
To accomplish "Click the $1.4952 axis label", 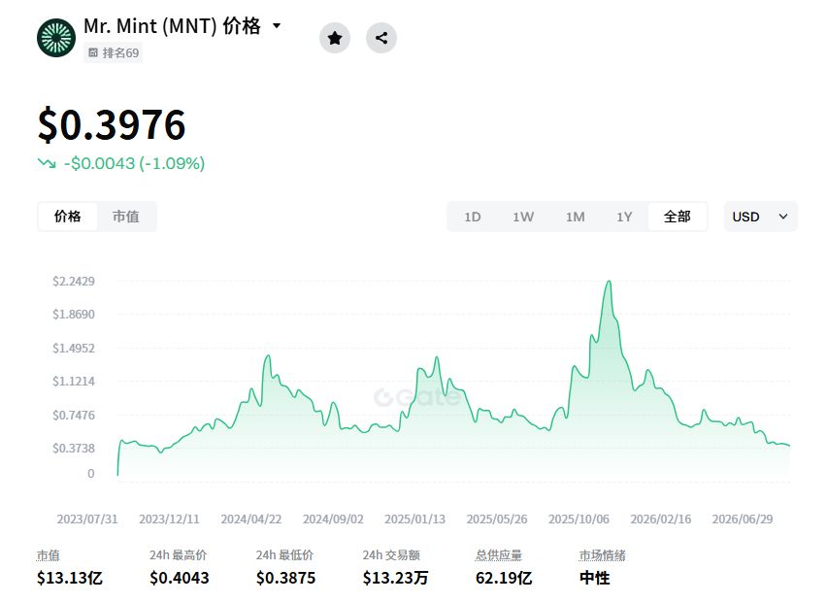I will pos(74,349).
